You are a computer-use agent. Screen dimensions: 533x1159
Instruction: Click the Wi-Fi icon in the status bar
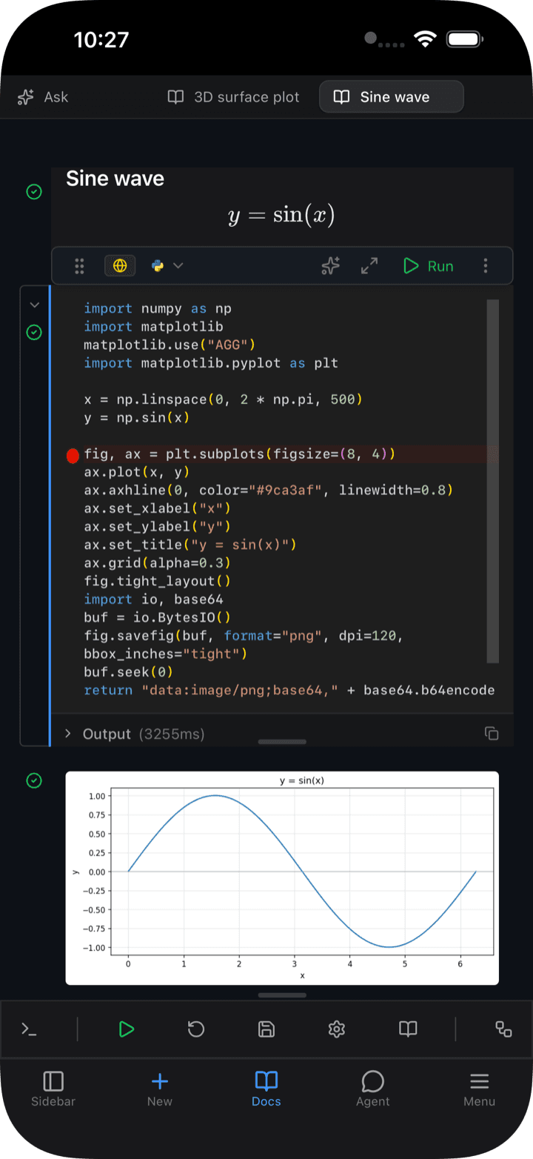pyautogui.click(x=426, y=39)
